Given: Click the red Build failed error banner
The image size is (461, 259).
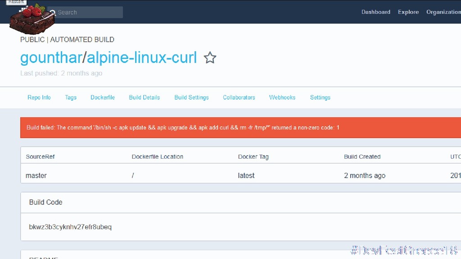Looking at the screenshot, I should point(240,127).
